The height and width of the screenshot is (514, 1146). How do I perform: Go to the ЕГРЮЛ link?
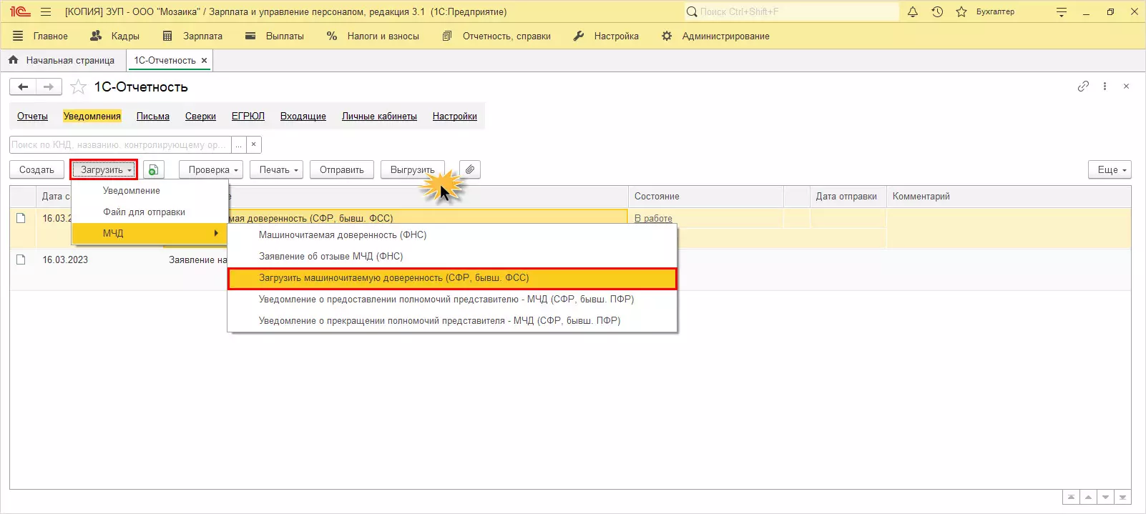(248, 116)
